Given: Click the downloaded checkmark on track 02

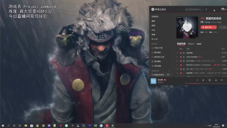Looking at the screenshot, I should (x=184, y=57).
